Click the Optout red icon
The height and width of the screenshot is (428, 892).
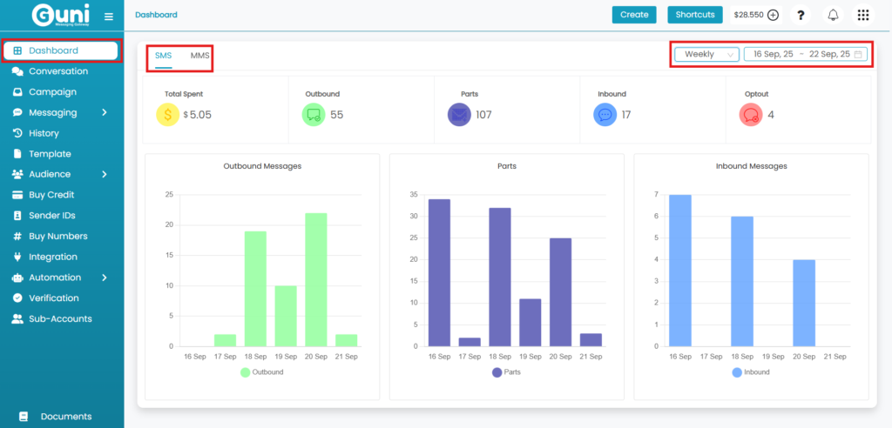[x=751, y=114]
